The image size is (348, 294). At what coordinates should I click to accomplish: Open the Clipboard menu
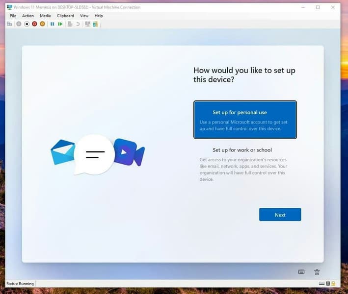coord(65,16)
